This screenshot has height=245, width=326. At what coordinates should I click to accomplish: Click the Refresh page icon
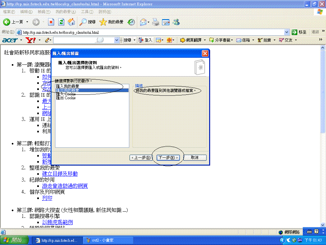(61, 22)
